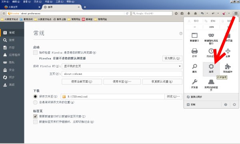This screenshot has height=144, width=240.
Task: Click the 使用书签 button
Action: pyautogui.click(x=122, y=82)
